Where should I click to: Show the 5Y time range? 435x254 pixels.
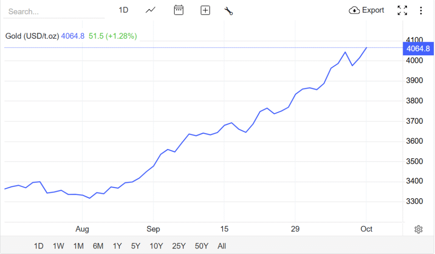click(136, 246)
